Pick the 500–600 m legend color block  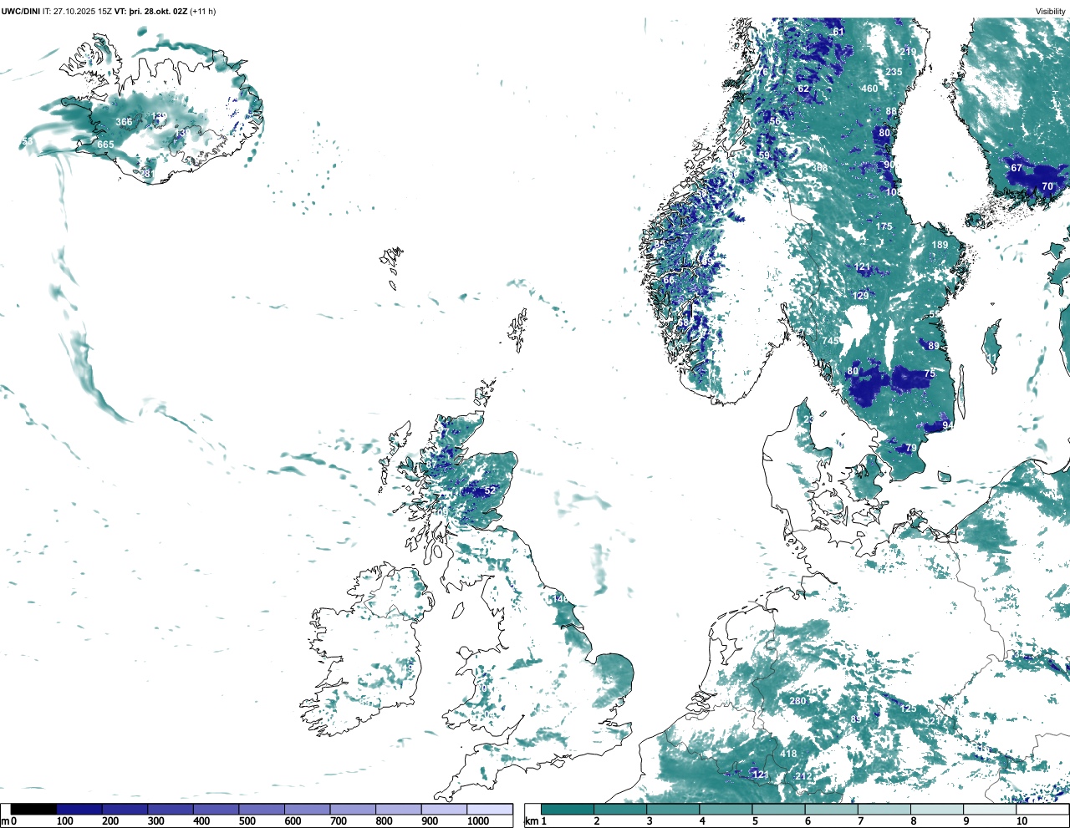pyautogui.click(x=262, y=809)
